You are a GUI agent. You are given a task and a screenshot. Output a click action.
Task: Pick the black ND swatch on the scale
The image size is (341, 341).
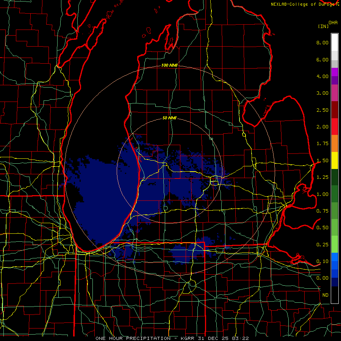335,295
